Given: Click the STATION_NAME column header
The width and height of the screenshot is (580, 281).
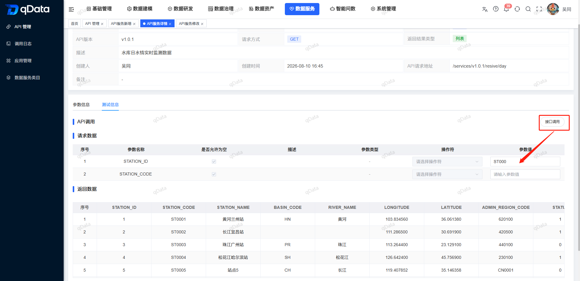Looking at the screenshot, I should [233, 207].
